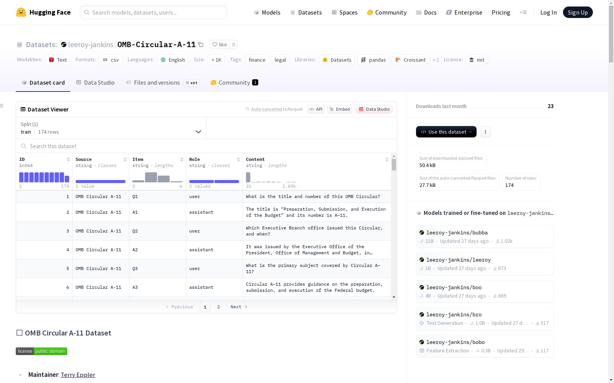
Task: Click the Source column bar chart
Action: (x=101, y=182)
